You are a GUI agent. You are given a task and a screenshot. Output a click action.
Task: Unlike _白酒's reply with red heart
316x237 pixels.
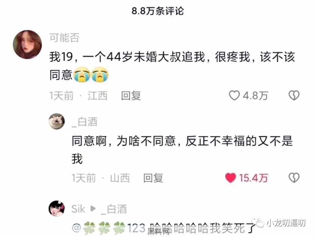[x=230, y=178]
